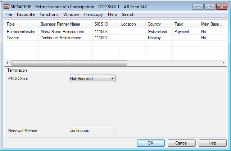Click the Main Base column header
231x151 pixels.
[213, 24]
